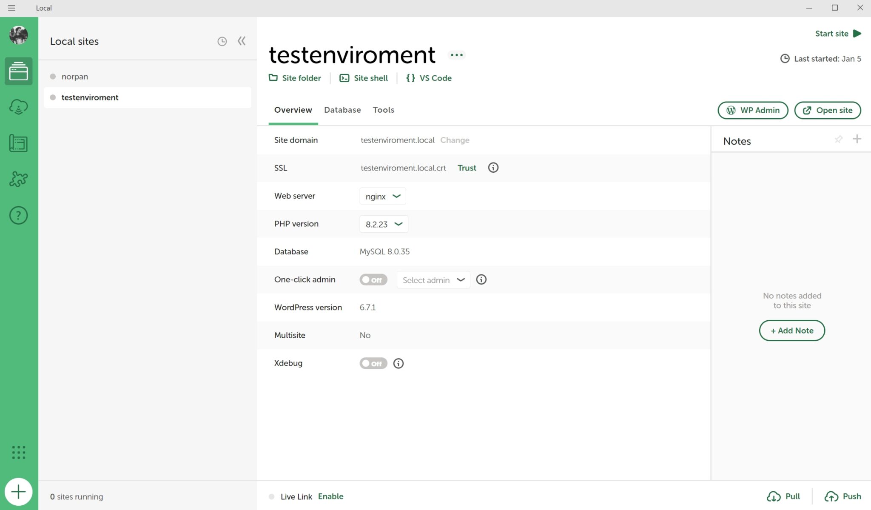Click the testenviroment.local.crt certificate text

pyautogui.click(x=403, y=168)
